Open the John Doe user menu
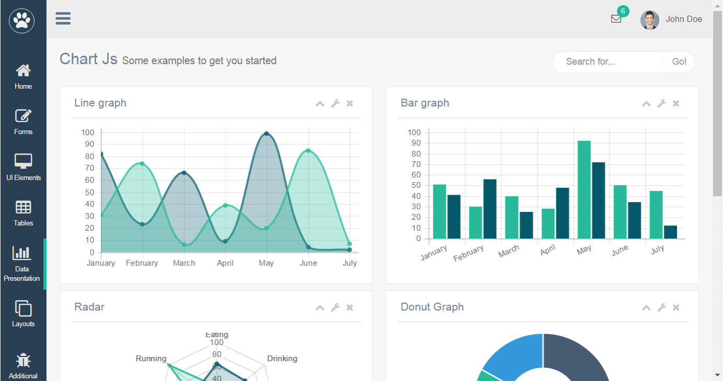Viewport: 723px width, 381px height. (683, 19)
